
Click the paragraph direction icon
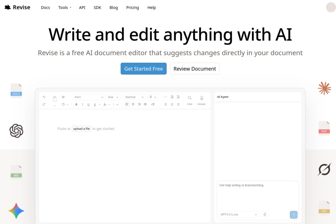153,104
